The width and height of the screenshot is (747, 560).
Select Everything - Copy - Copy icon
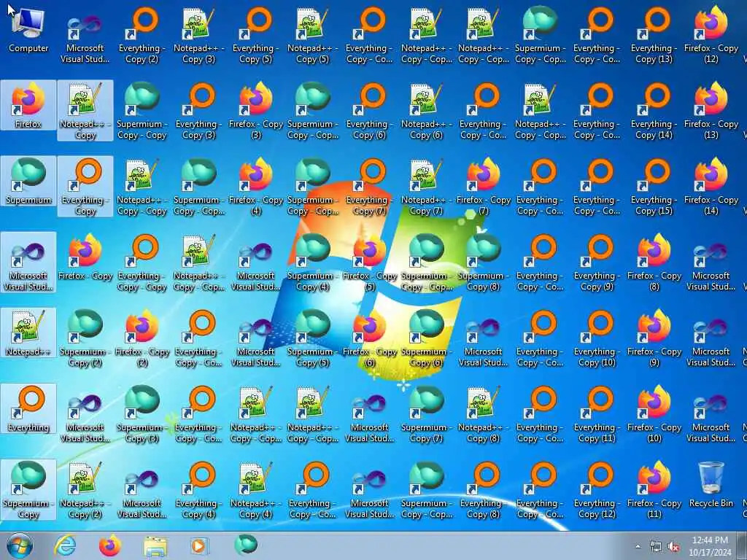click(142, 262)
